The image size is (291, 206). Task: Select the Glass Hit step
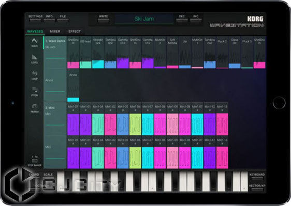point(235,52)
